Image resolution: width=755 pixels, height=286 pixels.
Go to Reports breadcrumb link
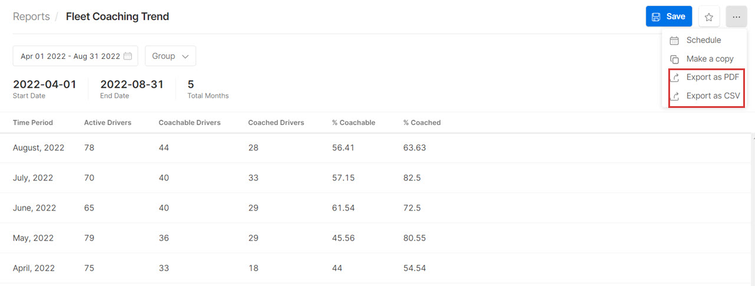tap(31, 17)
